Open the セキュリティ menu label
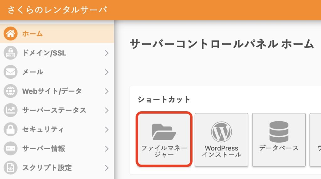 coord(43,129)
